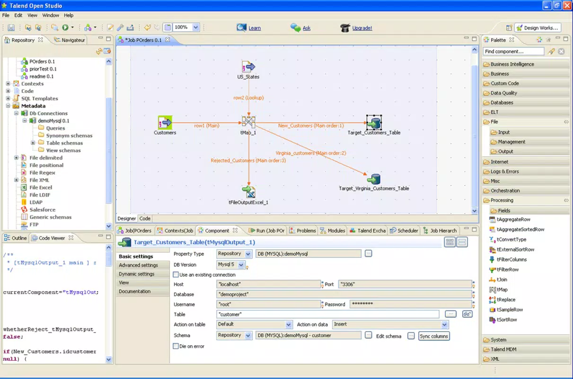The image size is (573, 379).
Task: Click the Table field ellipsis button
Action: point(451,314)
